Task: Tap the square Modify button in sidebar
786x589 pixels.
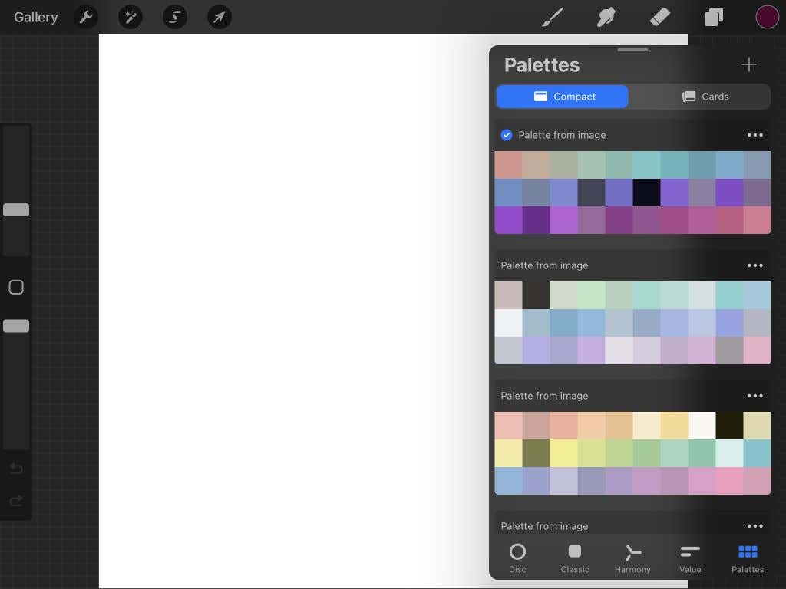Action: (16, 287)
